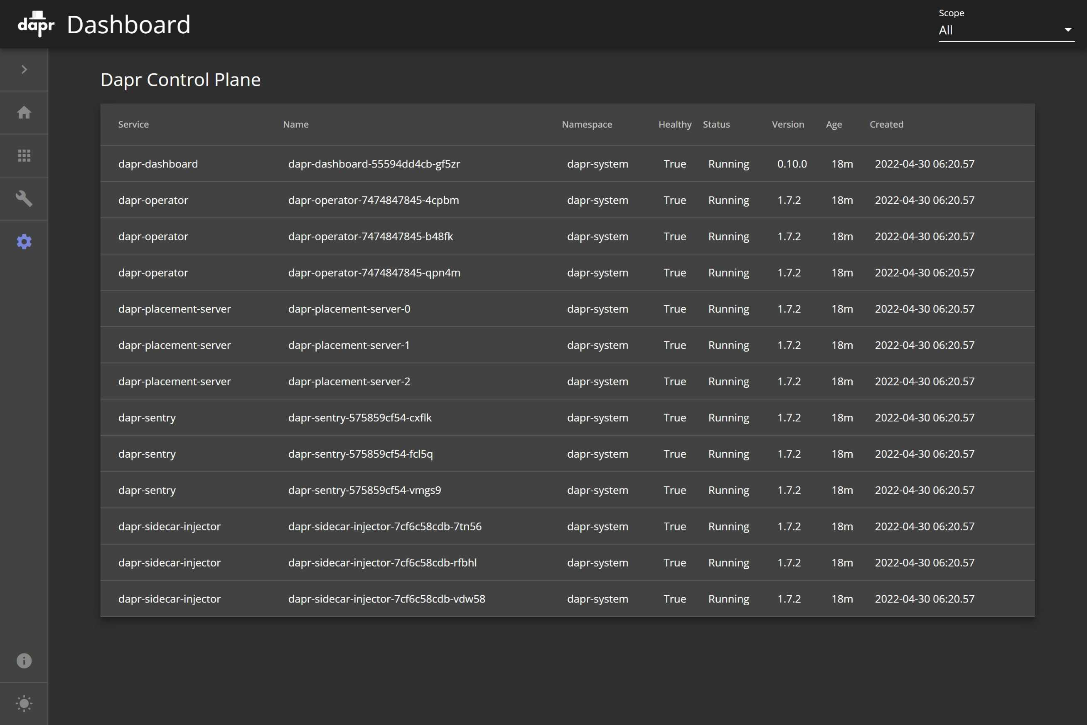
Task: Sort by the Service column header
Action: [133, 124]
